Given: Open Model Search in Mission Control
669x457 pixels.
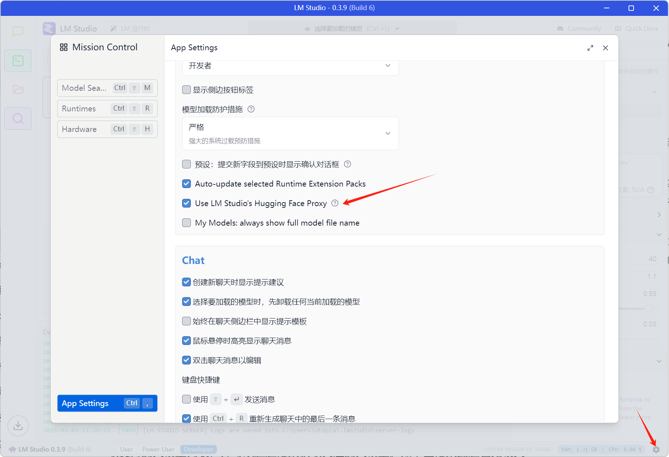Looking at the screenshot, I should pyautogui.click(x=107, y=88).
